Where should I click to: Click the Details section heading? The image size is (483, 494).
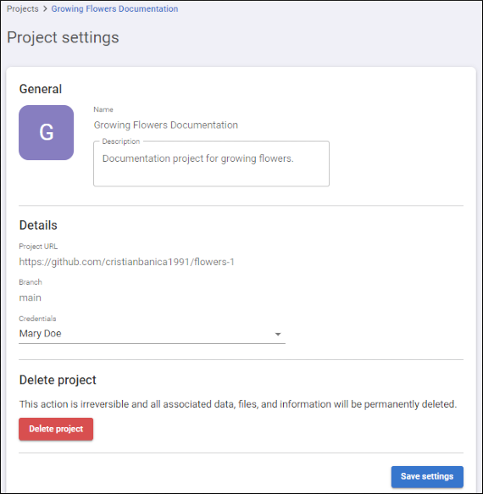tap(38, 225)
